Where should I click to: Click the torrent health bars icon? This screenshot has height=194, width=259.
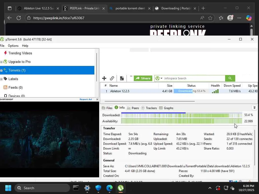tap(215, 91)
